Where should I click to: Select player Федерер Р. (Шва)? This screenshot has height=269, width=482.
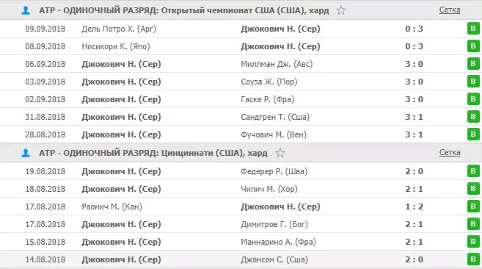point(274,171)
